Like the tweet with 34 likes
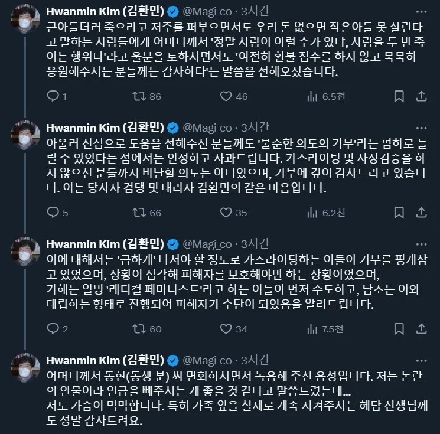This screenshot has width=440, height=434. [x=226, y=329]
